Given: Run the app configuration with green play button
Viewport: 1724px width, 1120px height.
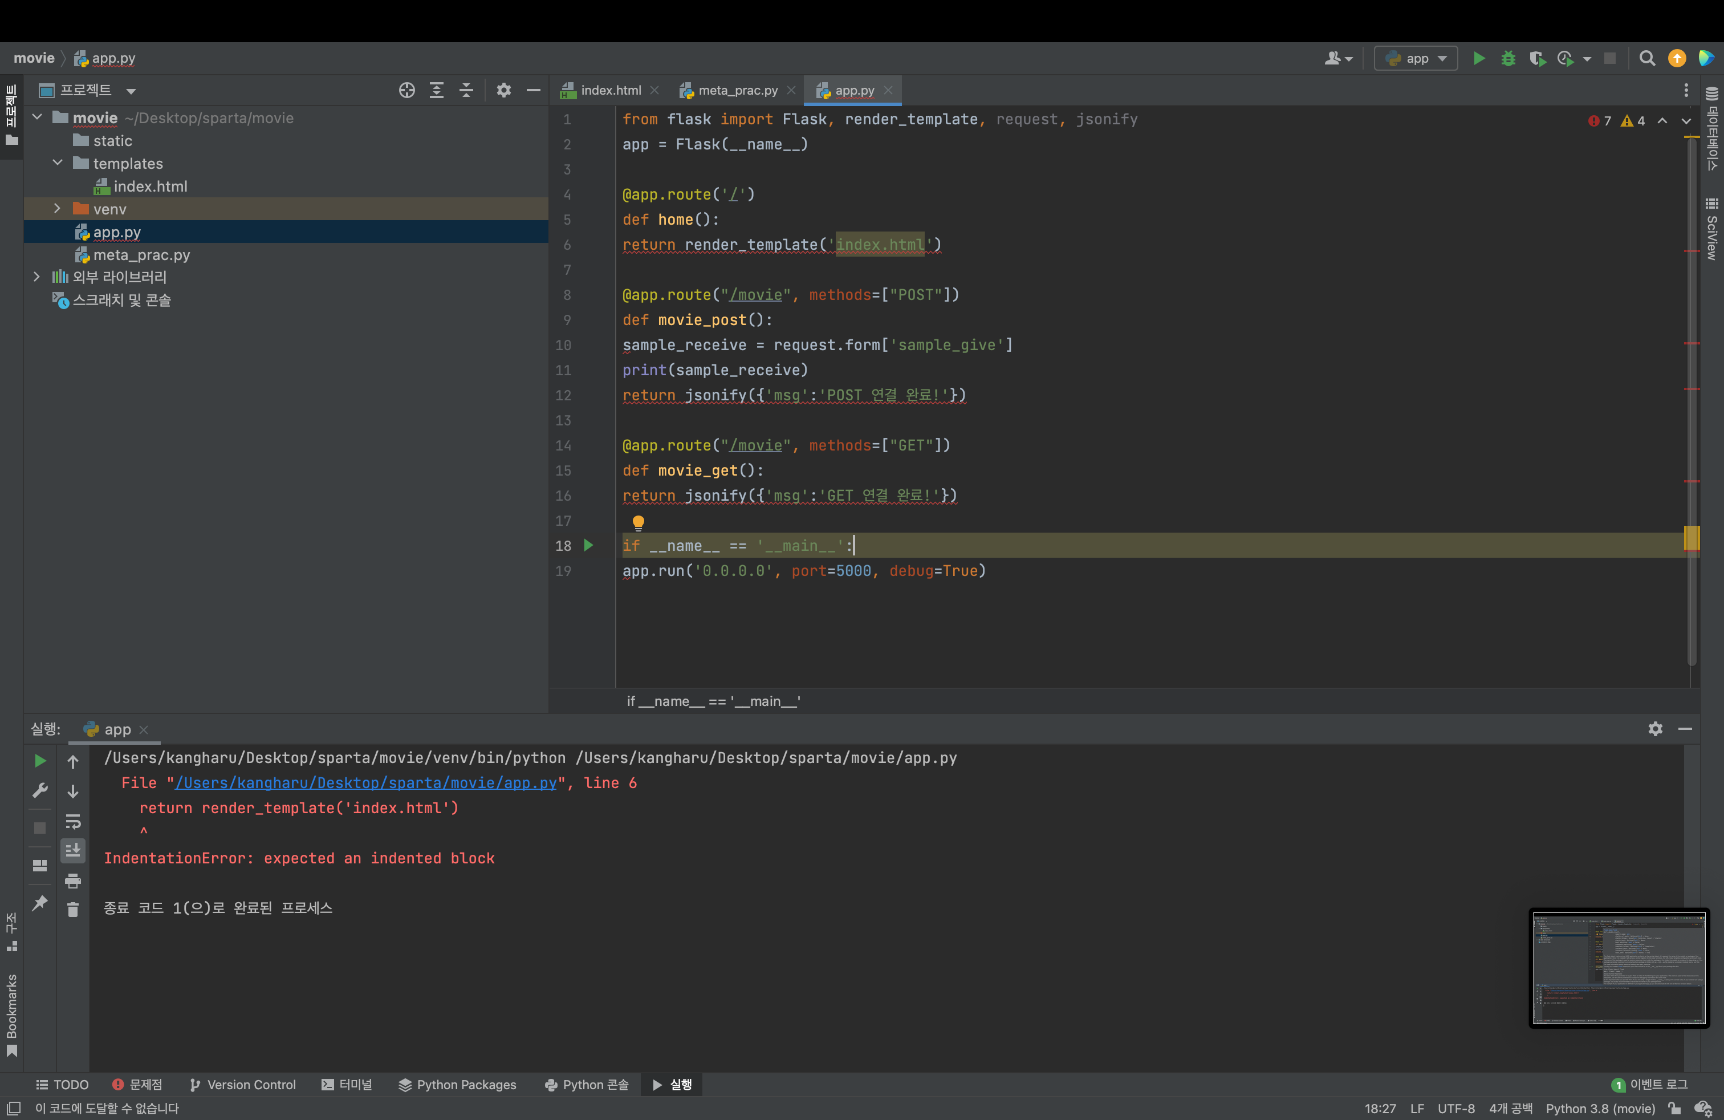Looking at the screenshot, I should (x=1478, y=59).
